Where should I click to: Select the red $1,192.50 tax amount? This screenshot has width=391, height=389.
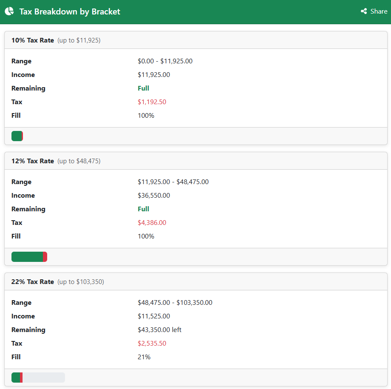coord(152,102)
